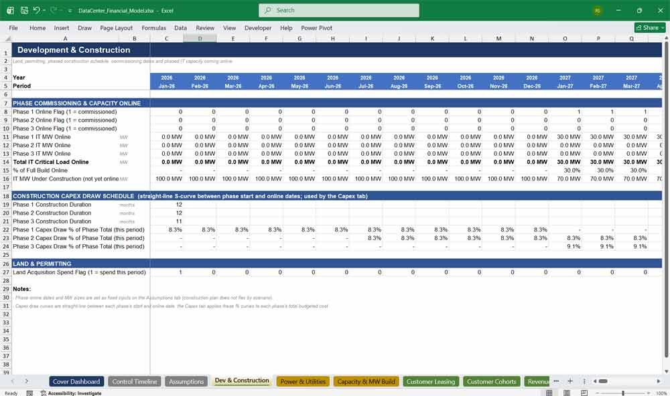Select 'Phase 3 Construction Duration' value 11
Screen dimensions: 670x396
[x=167, y=221]
